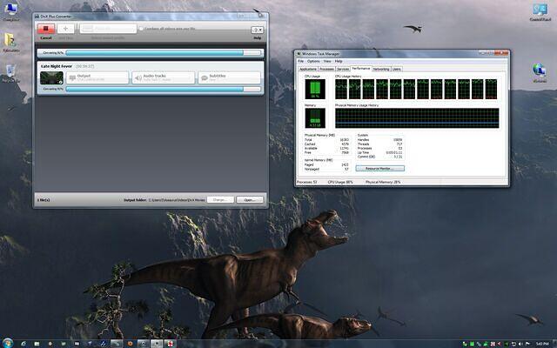Click the Late Night Fever video thumbnail
Viewport: 557px width, 348px height.
(x=51, y=77)
